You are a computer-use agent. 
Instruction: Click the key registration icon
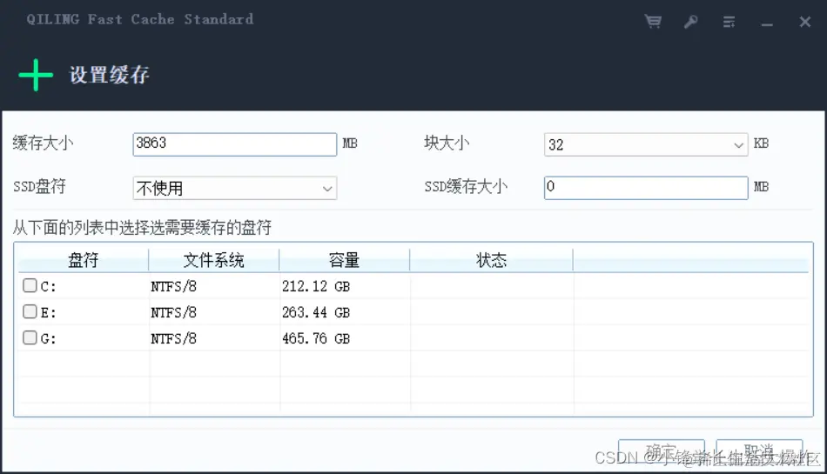coord(690,22)
